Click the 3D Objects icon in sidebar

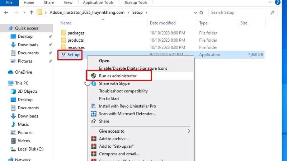coord(13,91)
